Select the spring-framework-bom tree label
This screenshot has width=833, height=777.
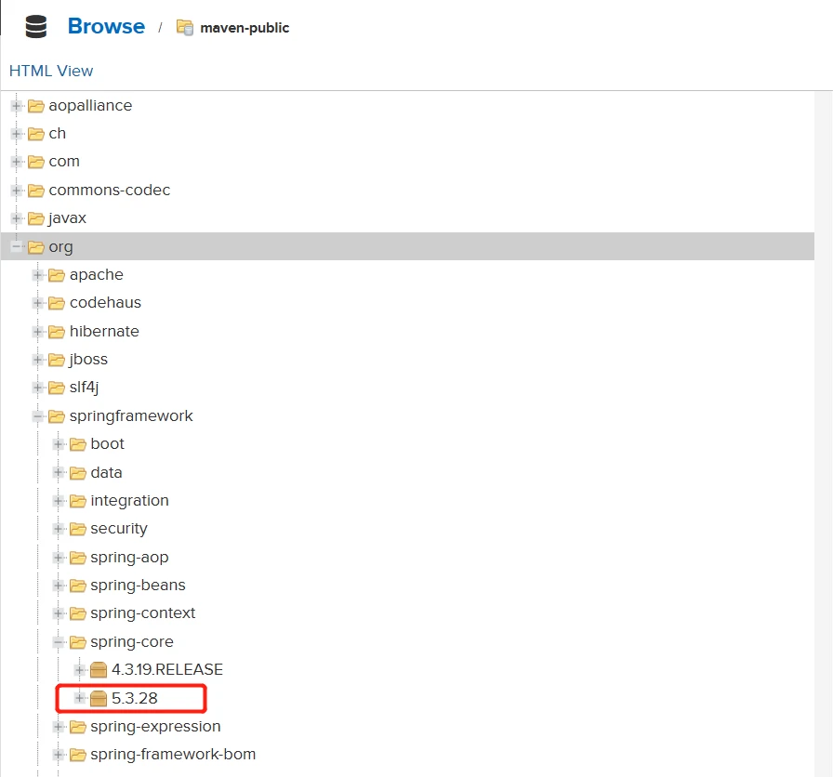click(173, 755)
